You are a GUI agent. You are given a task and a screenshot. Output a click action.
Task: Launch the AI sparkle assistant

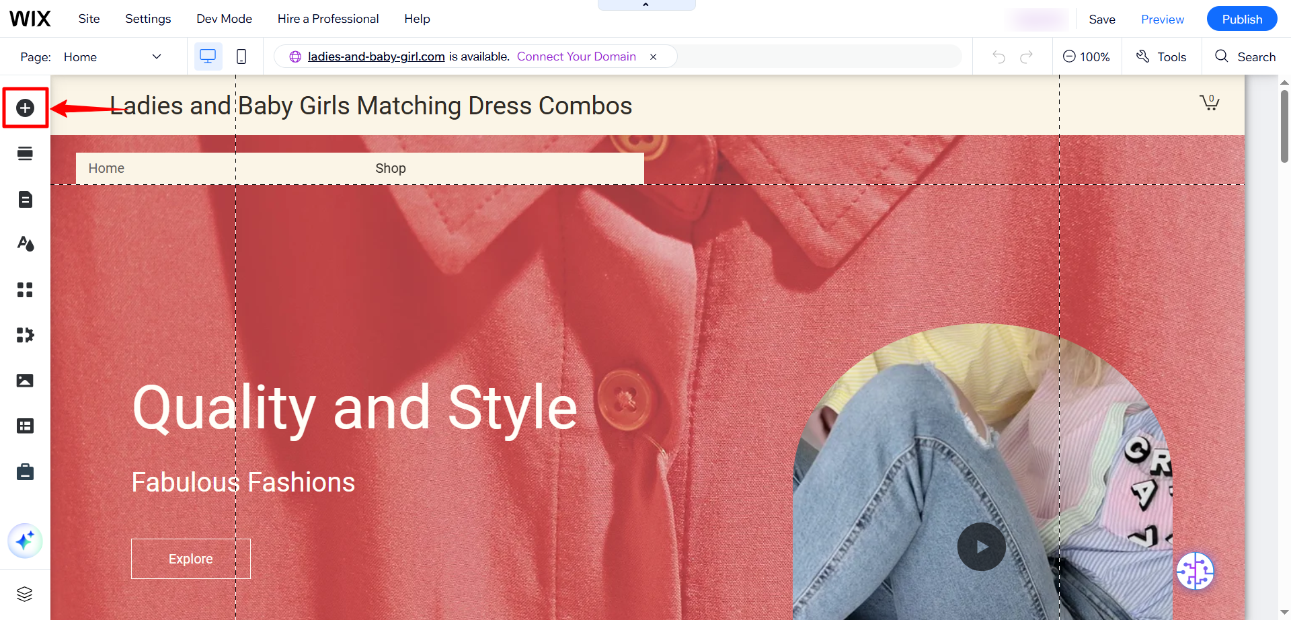click(25, 541)
